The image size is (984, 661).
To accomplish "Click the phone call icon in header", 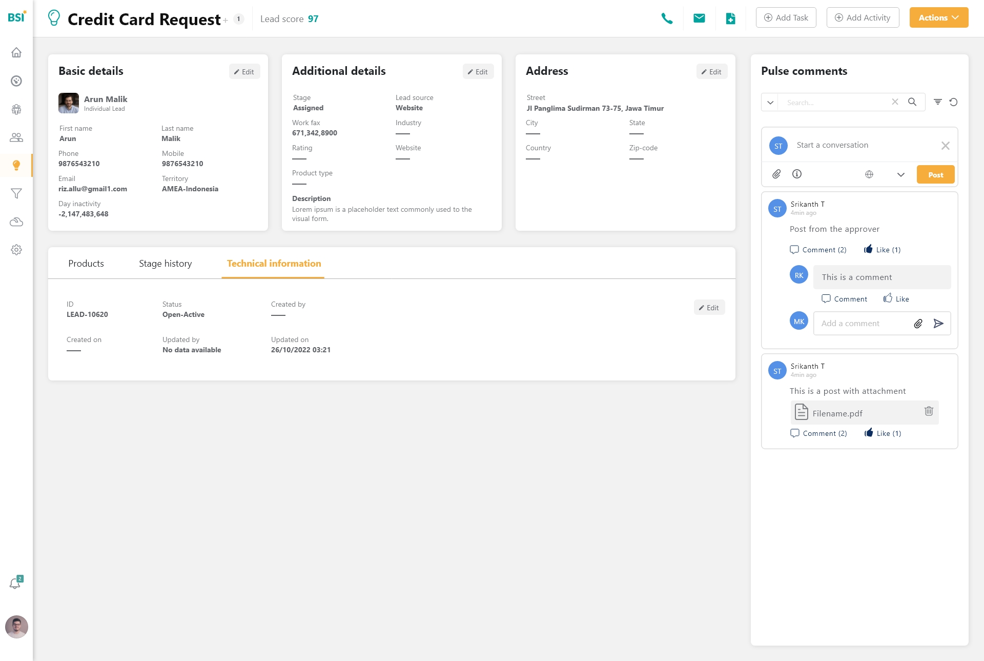I will click(x=667, y=18).
